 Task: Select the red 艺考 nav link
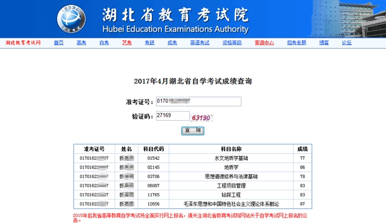coord(127,42)
